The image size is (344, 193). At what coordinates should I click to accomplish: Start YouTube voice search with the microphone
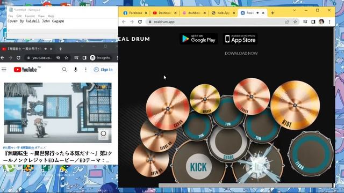click(75, 70)
